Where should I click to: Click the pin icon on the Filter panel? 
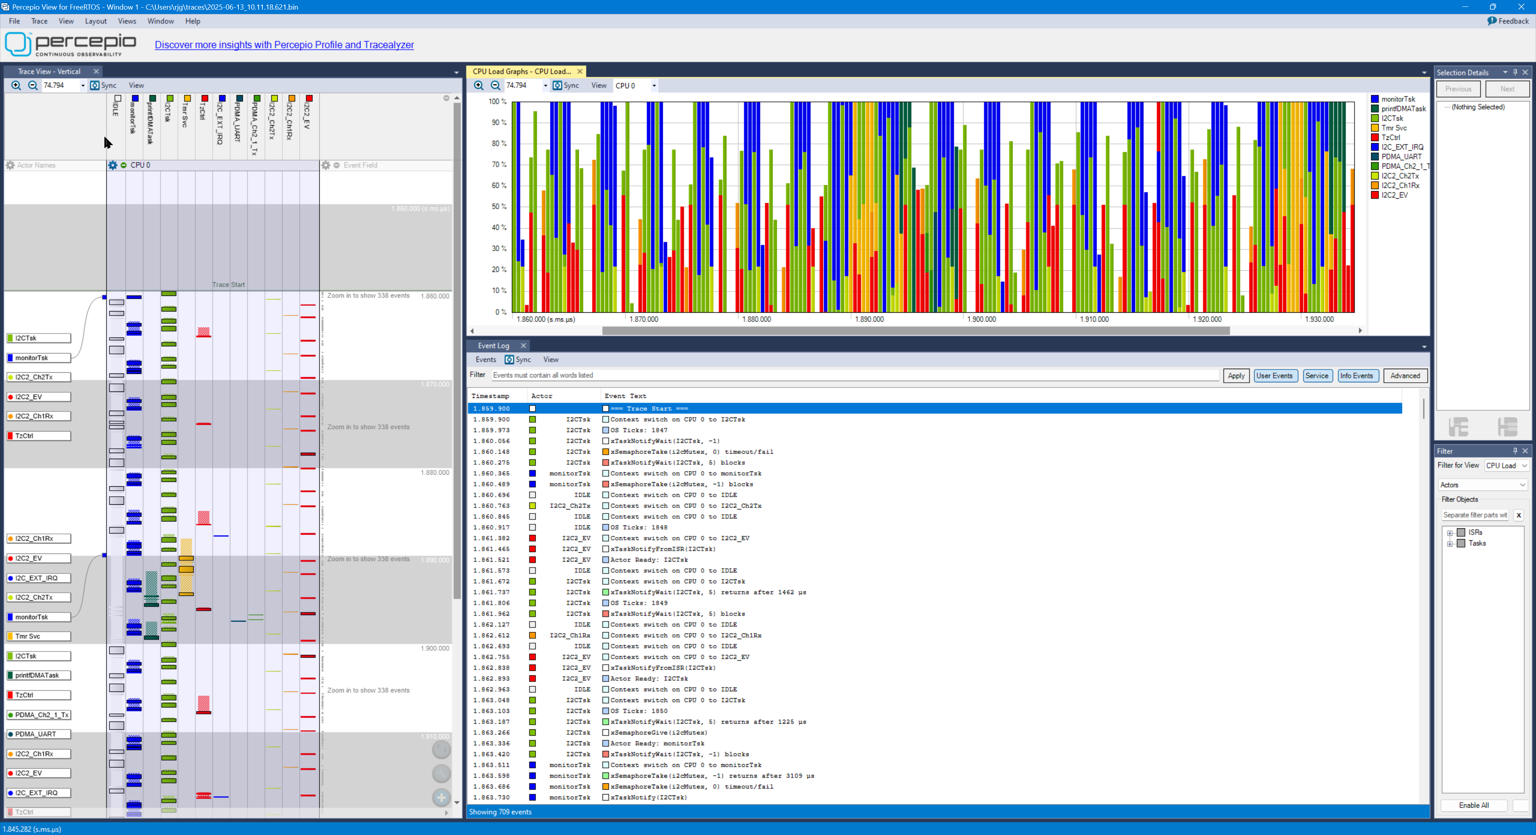1514,451
